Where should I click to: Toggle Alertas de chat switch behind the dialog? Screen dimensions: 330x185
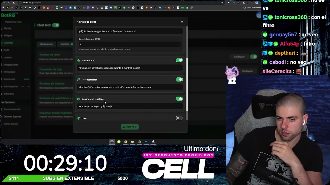pyautogui.click(x=254, y=57)
